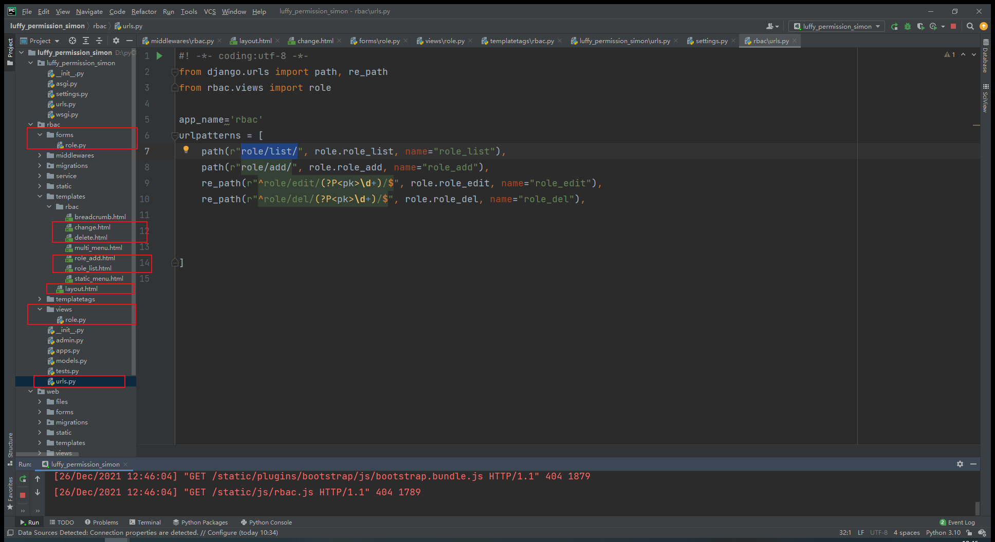The height and width of the screenshot is (542, 995).
Task: Open the Database side panel
Action: tap(985, 56)
